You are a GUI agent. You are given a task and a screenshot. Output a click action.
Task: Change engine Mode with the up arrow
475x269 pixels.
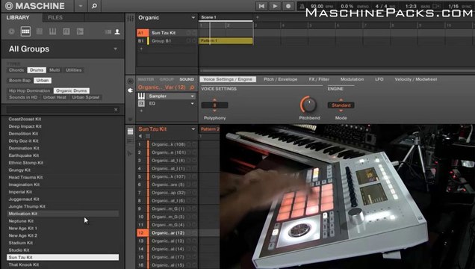click(x=341, y=99)
